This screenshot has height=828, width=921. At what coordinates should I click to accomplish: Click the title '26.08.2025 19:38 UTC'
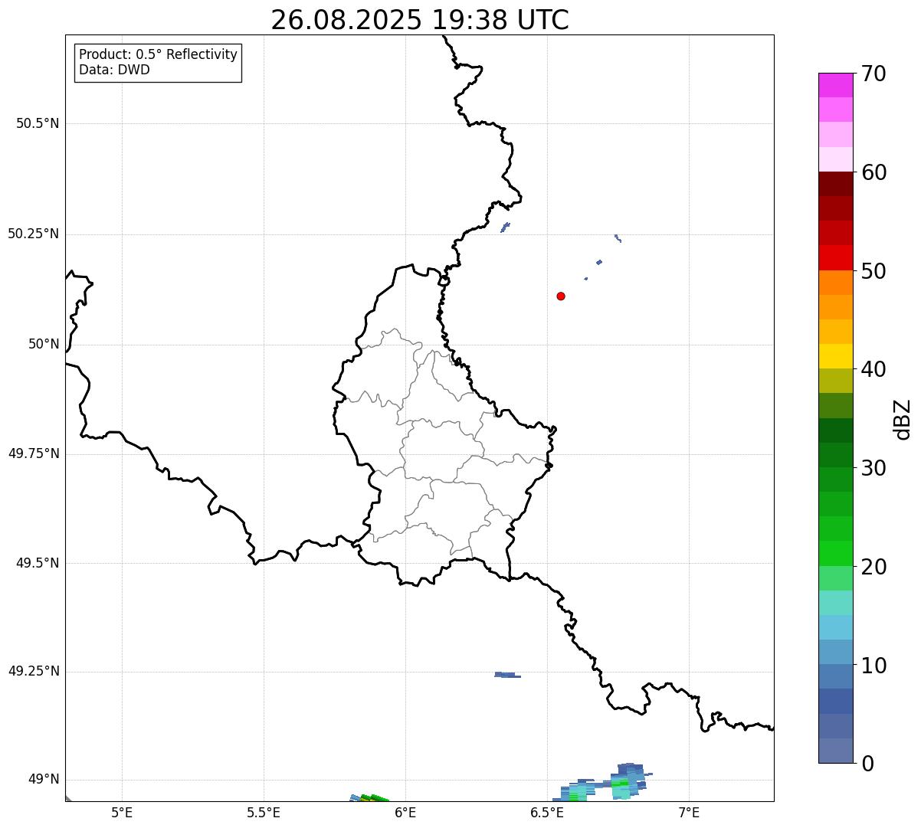pos(420,20)
